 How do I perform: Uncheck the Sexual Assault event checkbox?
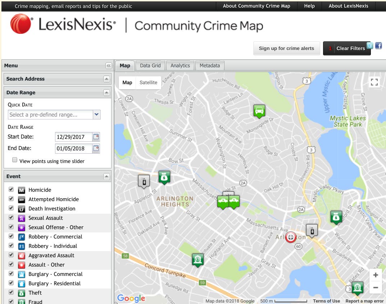coord(11,218)
